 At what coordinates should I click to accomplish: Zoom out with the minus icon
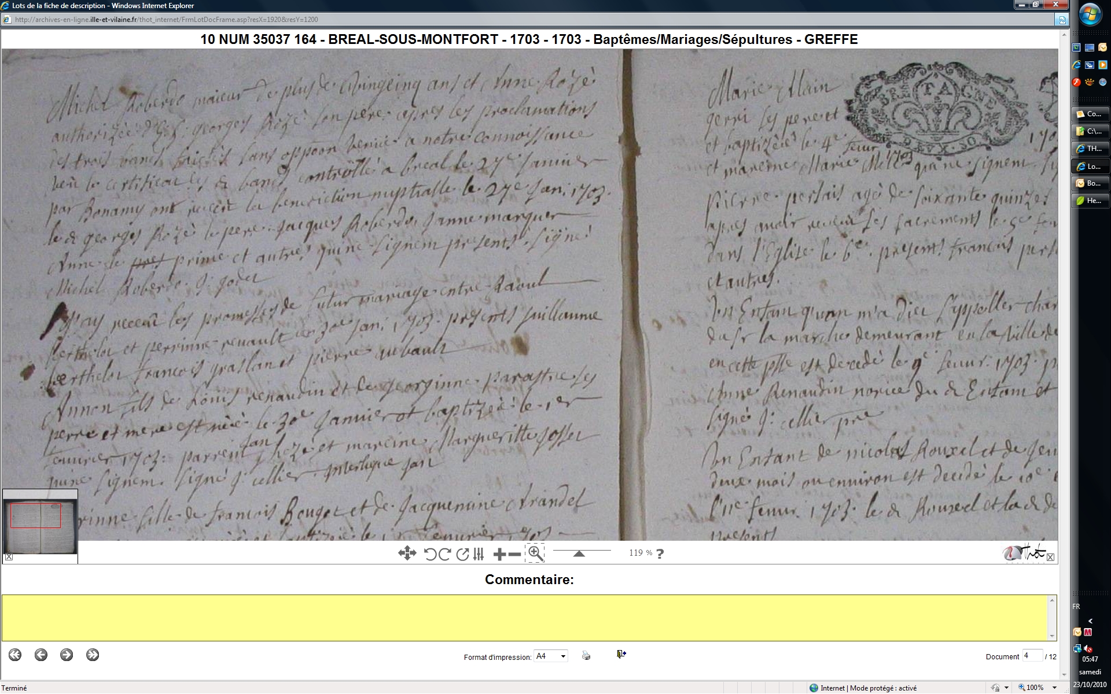click(514, 554)
